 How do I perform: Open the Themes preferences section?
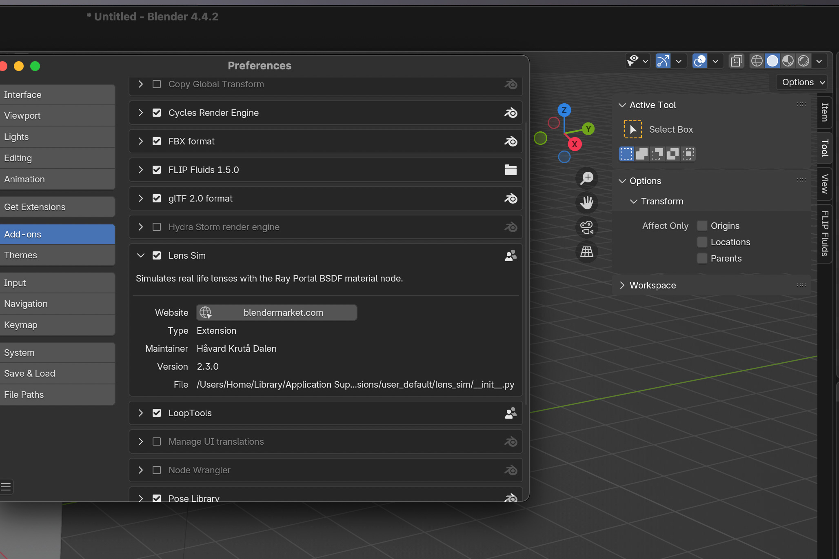click(57, 255)
